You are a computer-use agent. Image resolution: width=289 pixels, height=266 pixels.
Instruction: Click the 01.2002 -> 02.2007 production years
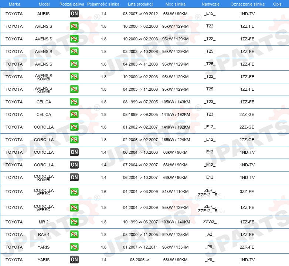pyautogui.click(x=140, y=127)
